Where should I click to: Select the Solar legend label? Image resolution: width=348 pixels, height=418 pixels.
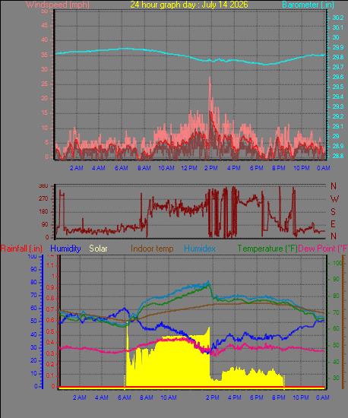[98, 249]
